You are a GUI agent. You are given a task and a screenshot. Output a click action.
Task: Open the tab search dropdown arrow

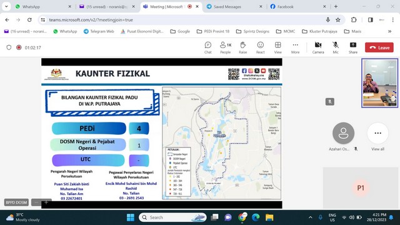click(x=6, y=7)
